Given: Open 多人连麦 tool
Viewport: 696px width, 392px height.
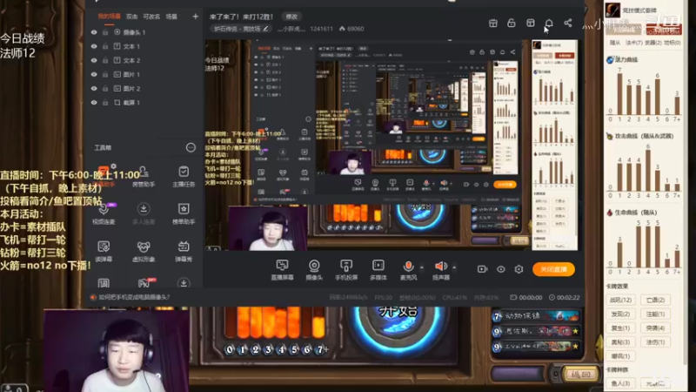Looking at the screenshot, I should [144, 213].
